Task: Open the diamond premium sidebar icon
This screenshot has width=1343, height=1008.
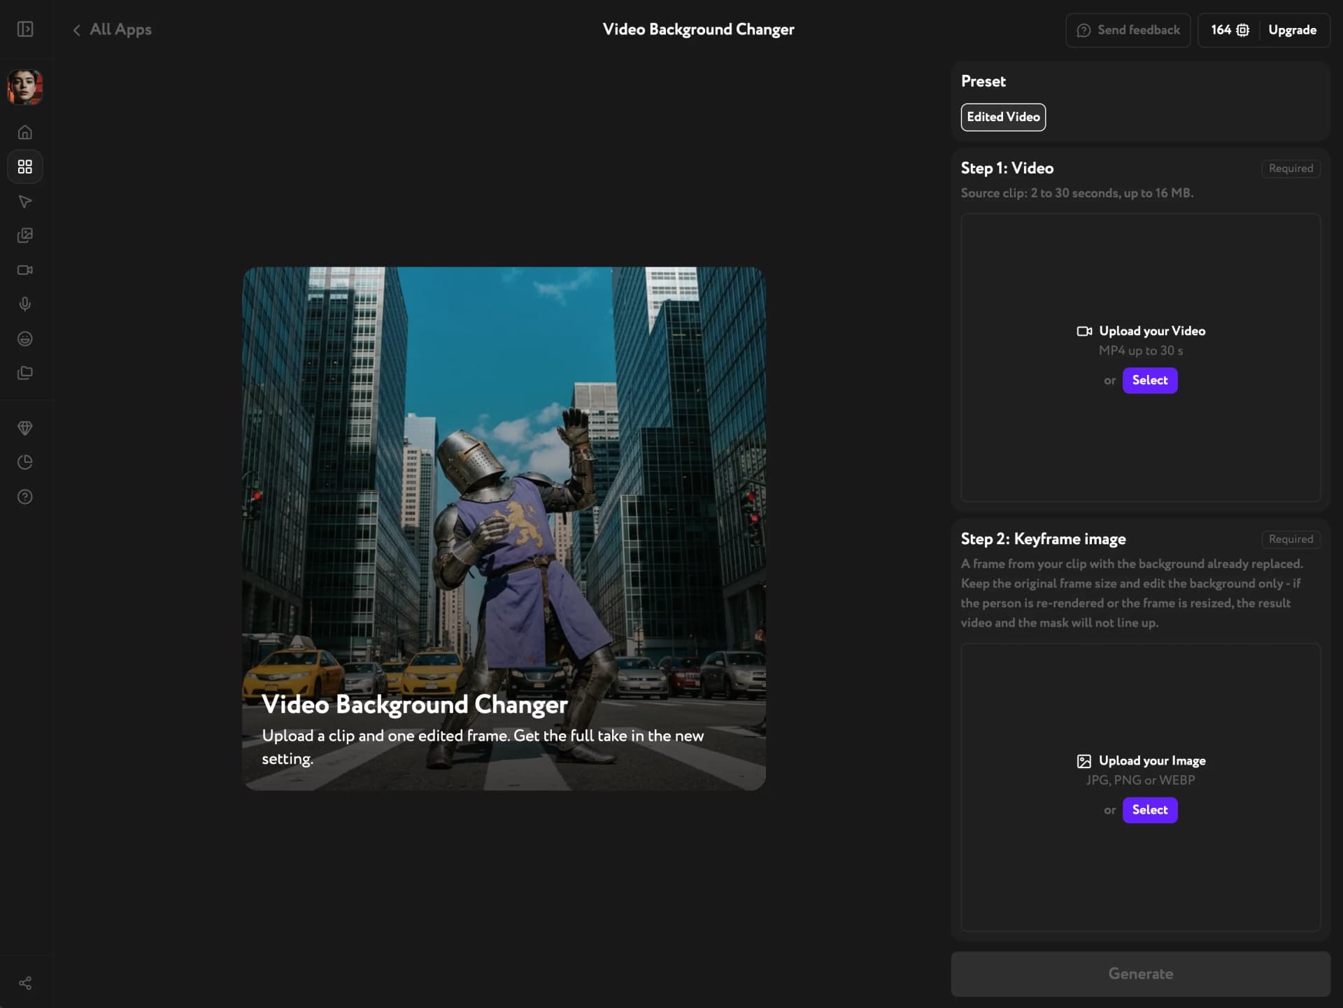Action: [x=25, y=428]
